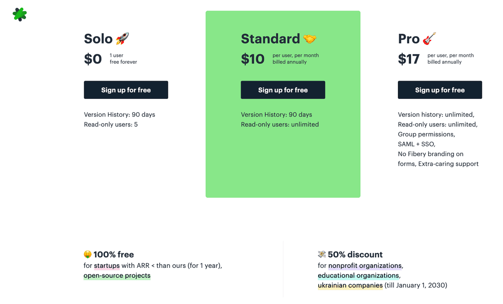
Task: Sign up for free on the Pro plan
Action: pos(439,90)
